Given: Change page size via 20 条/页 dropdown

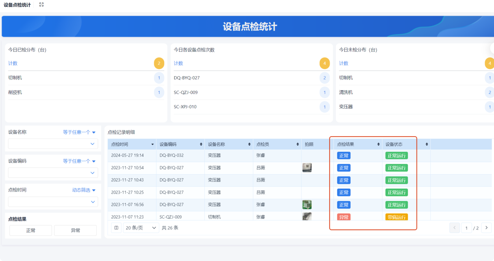Looking at the screenshot, I should tap(141, 227).
